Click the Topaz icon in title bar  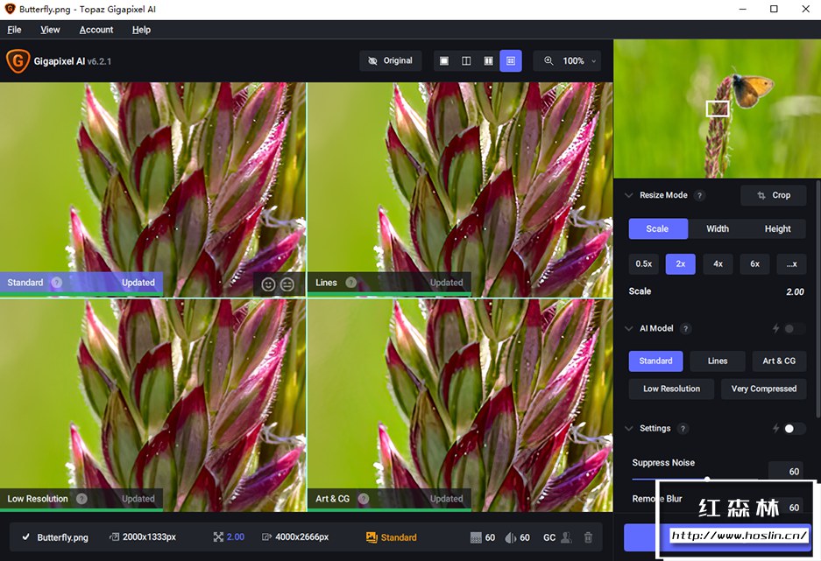(10, 9)
